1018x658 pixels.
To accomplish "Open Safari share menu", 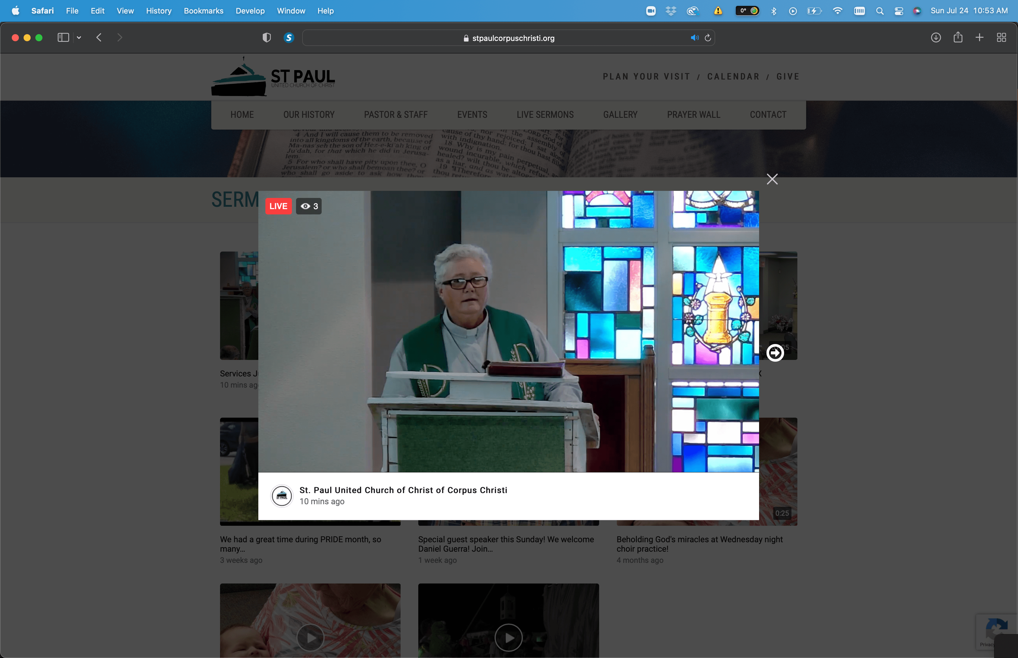I will (958, 37).
